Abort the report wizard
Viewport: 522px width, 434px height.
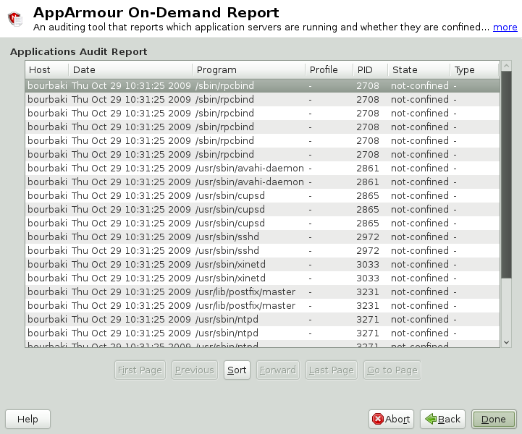coord(391,419)
